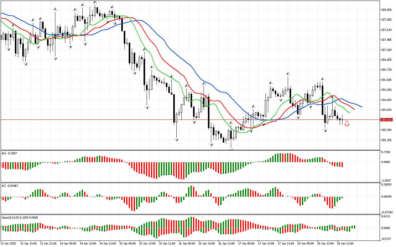396x247 pixels.
Task: Select the 157.180 price label
Action: tap(387, 50)
